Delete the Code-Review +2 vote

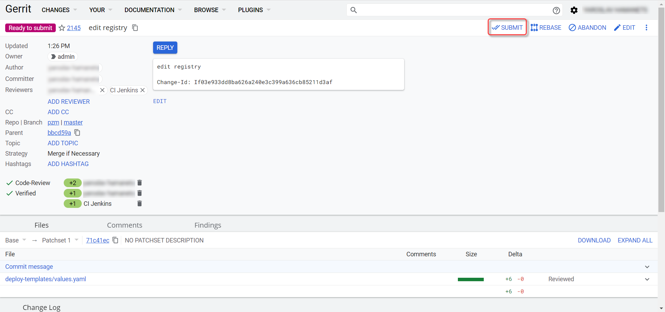[140, 183]
